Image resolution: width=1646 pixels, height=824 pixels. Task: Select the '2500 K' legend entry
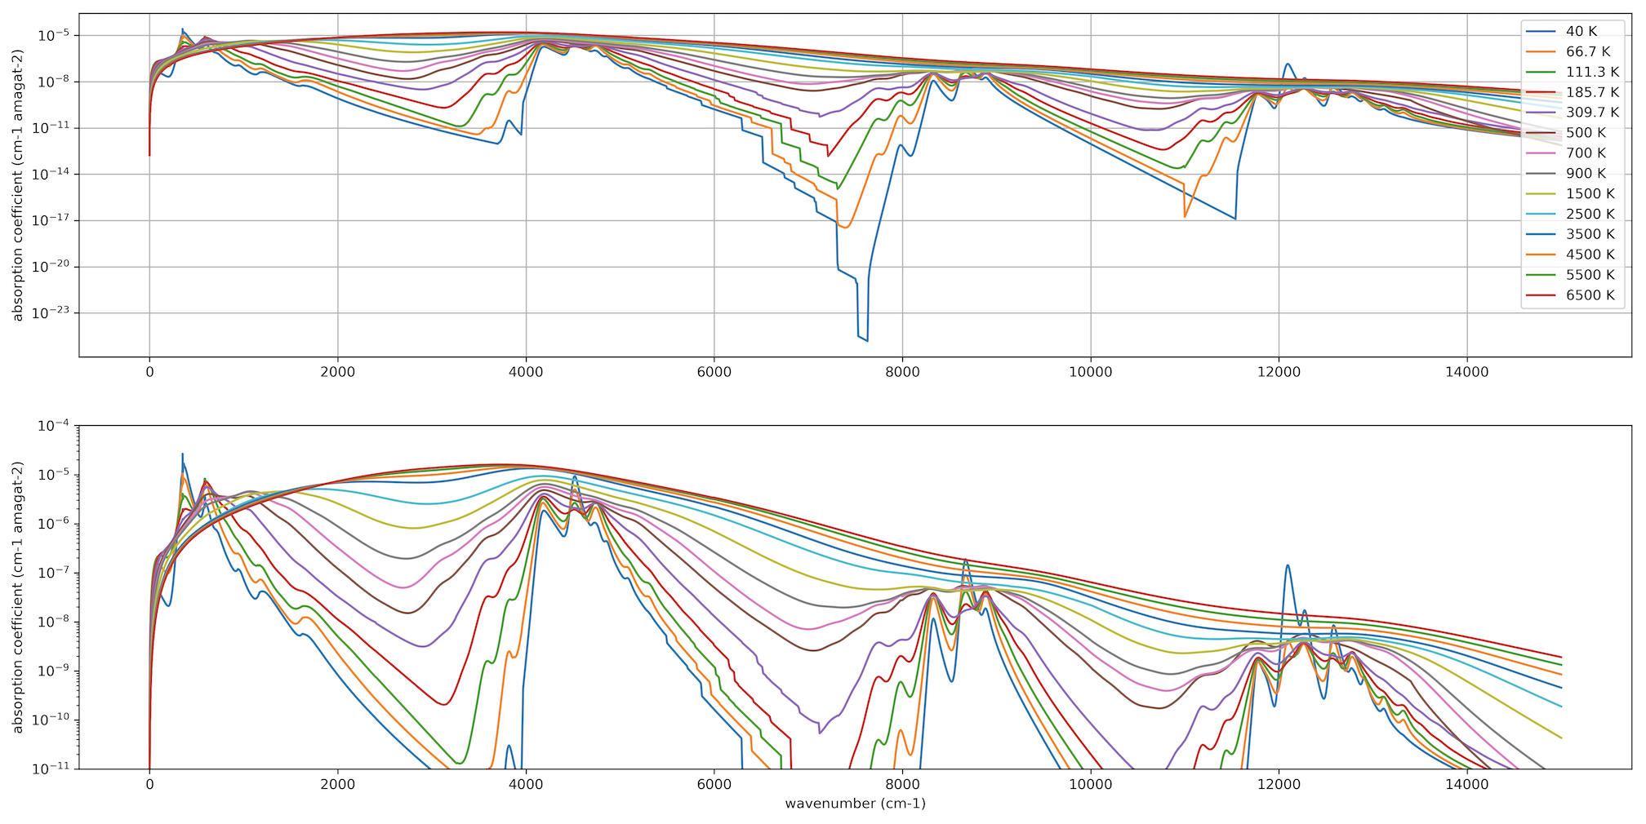pos(1590,215)
